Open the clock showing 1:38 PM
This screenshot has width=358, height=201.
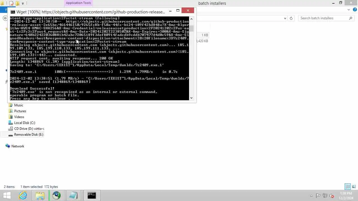(346, 195)
